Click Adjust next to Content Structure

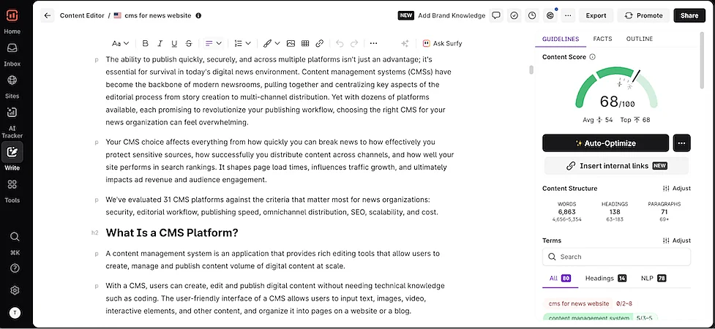pyautogui.click(x=676, y=188)
